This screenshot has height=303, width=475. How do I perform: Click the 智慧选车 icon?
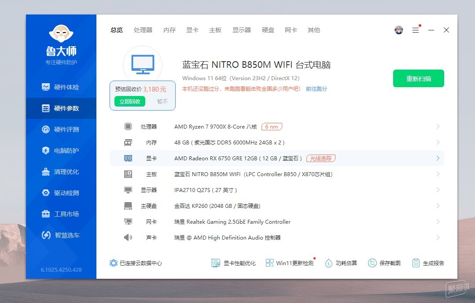[x=46, y=235]
